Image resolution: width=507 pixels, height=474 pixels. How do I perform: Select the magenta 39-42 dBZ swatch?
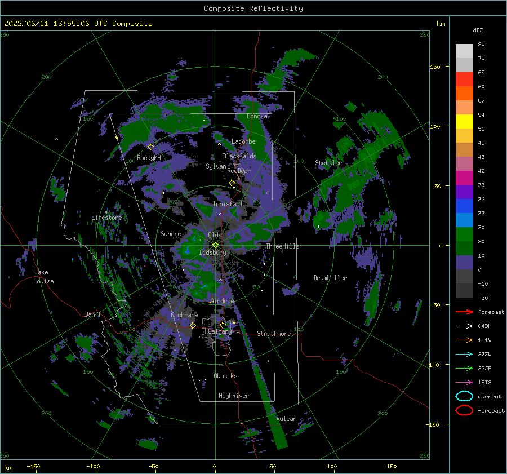click(x=464, y=178)
